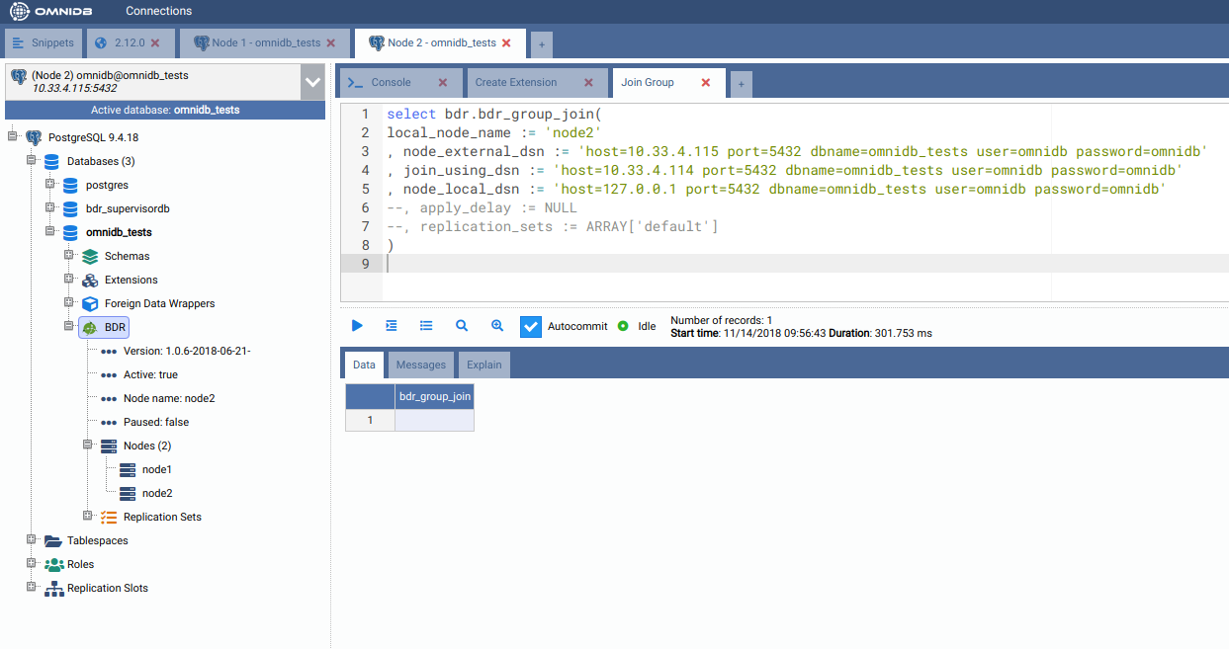Expand the Replication Sets node
This screenshot has height=649, width=1229.
click(88, 517)
